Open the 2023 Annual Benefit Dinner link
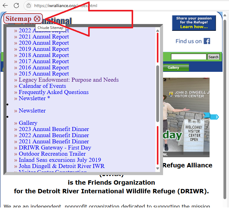This screenshot has height=209, width=229. pos(54,129)
